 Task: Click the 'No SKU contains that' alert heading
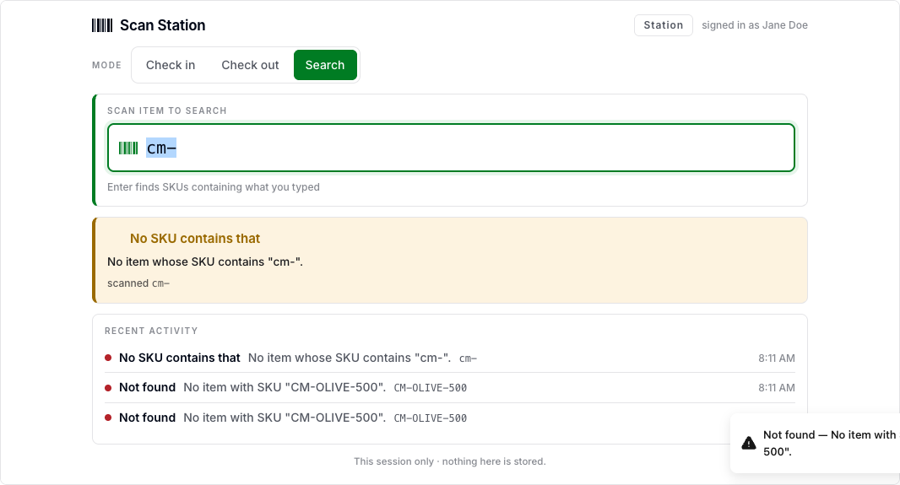[194, 239]
